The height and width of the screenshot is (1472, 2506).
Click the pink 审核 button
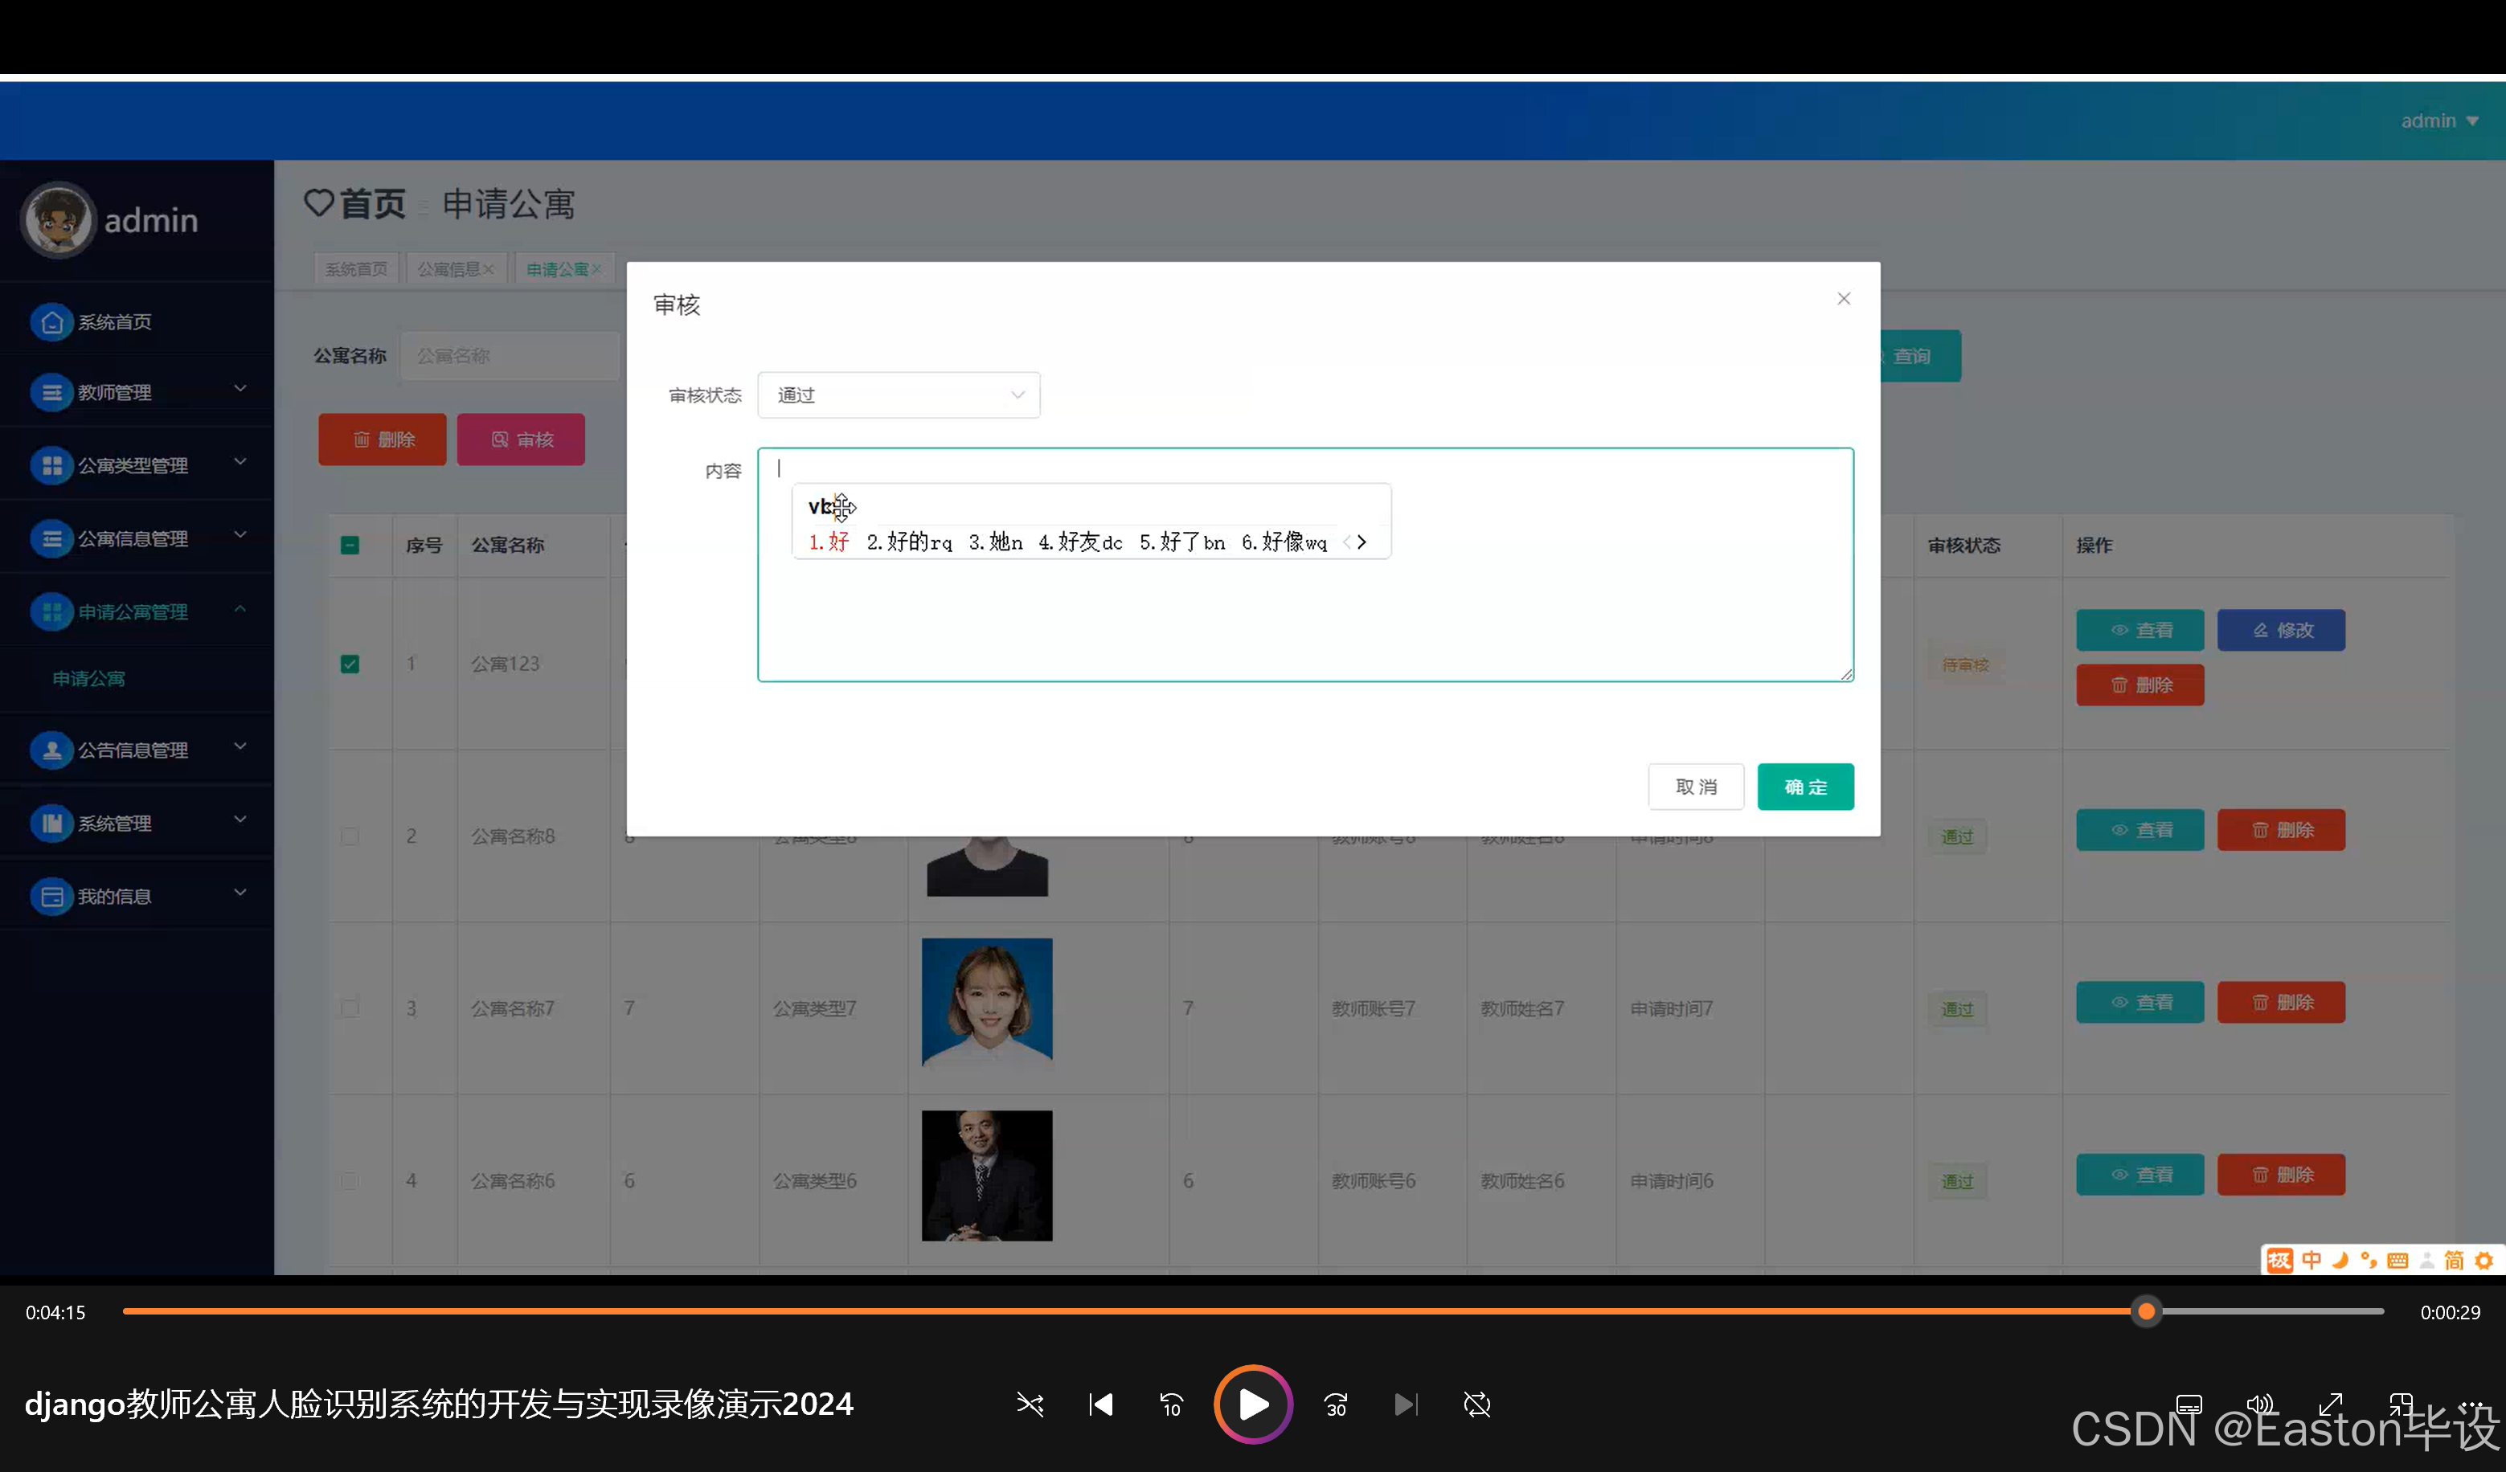pos(521,440)
